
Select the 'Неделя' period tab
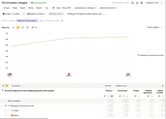[23, 8]
